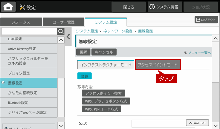220x129 pixels.
Task: Switch to the ユーザー管理 tab
Action: [64, 22]
